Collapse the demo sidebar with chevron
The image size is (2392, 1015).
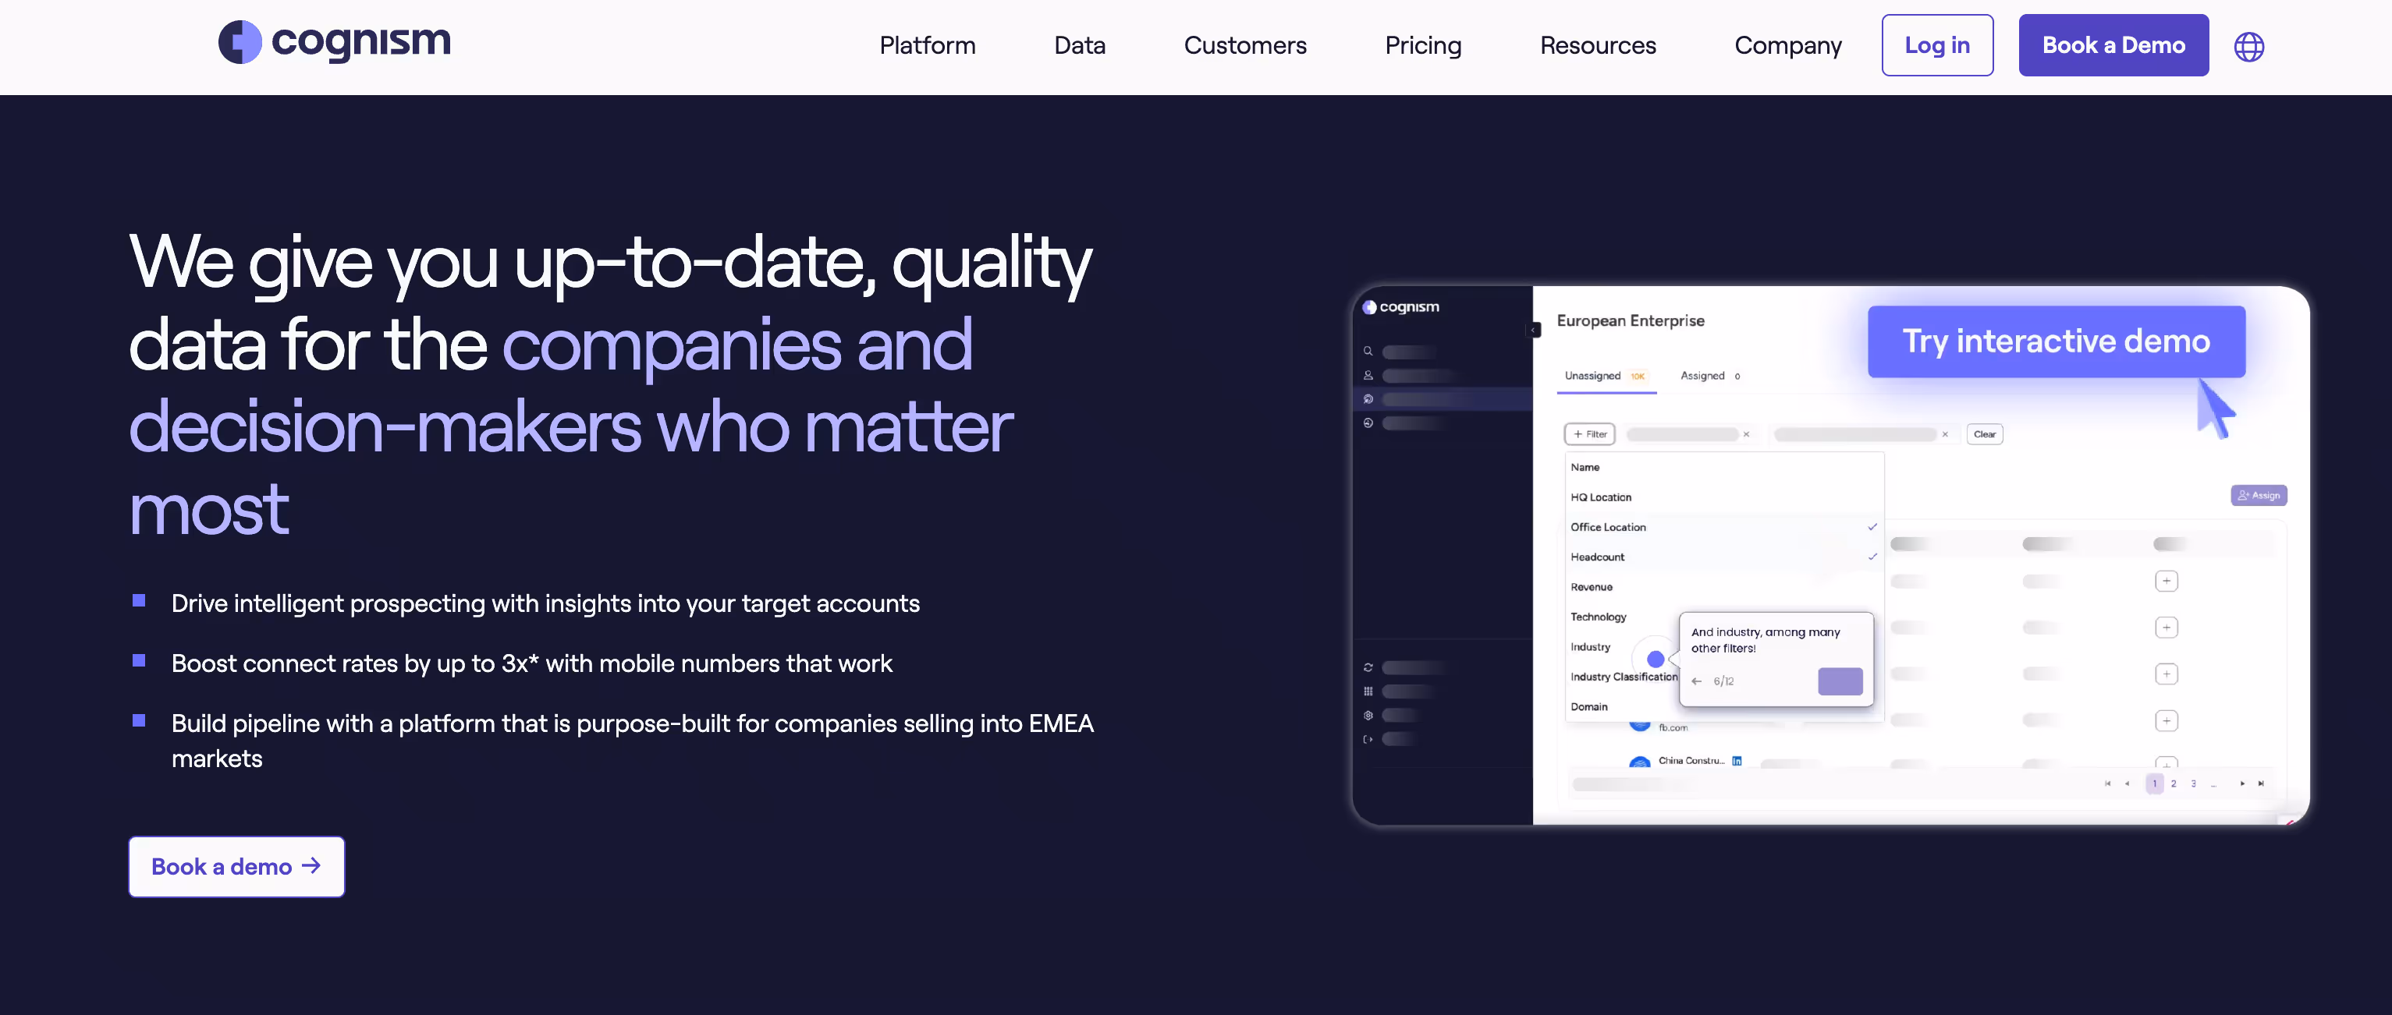pyautogui.click(x=1534, y=331)
